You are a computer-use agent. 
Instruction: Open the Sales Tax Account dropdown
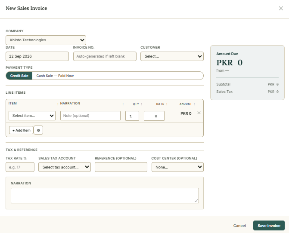pyautogui.click(x=65, y=167)
